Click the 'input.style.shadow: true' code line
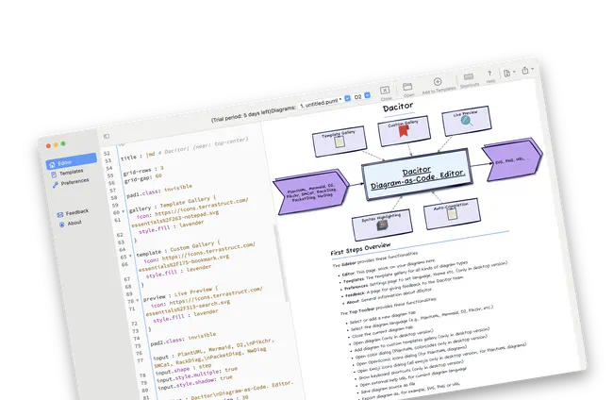The image size is (613, 400). [195, 384]
